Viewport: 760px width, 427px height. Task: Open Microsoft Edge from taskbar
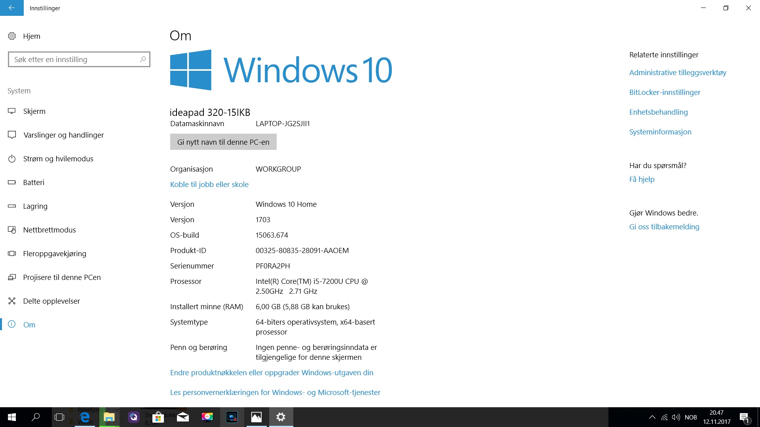click(x=85, y=417)
